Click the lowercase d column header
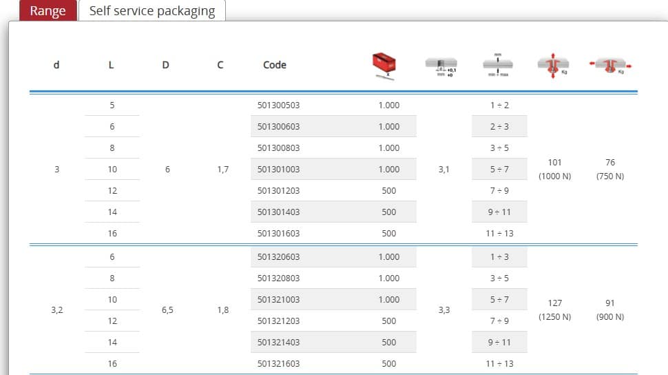668x375 pixels. [56, 65]
